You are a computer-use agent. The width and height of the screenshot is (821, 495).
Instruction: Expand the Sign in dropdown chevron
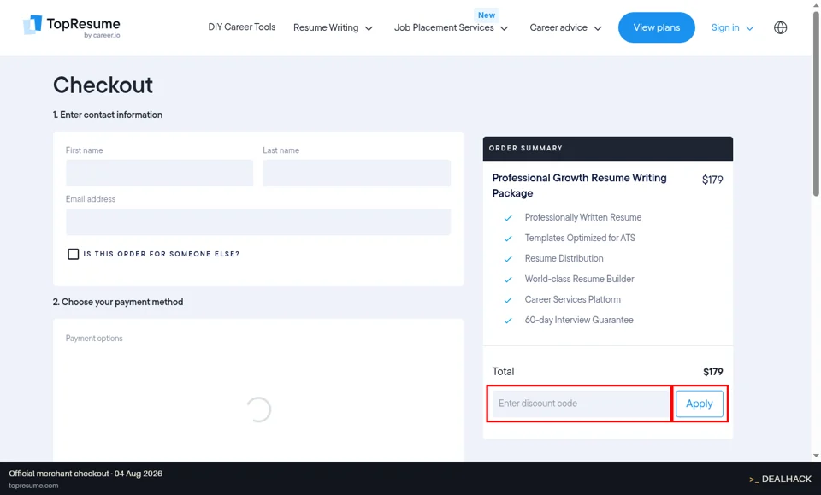[750, 28]
